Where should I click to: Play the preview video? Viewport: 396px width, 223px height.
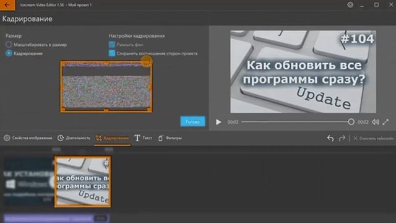[218, 122]
